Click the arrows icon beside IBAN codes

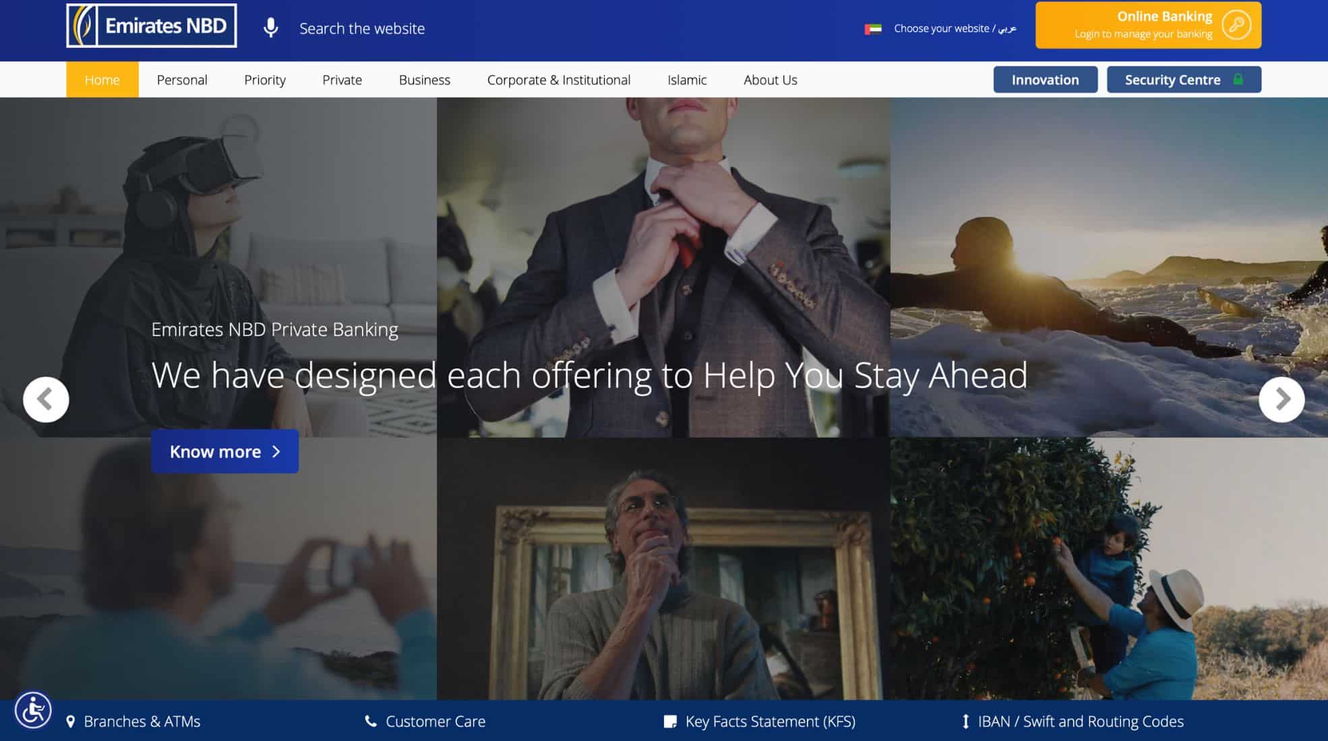(x=965, y=721)
